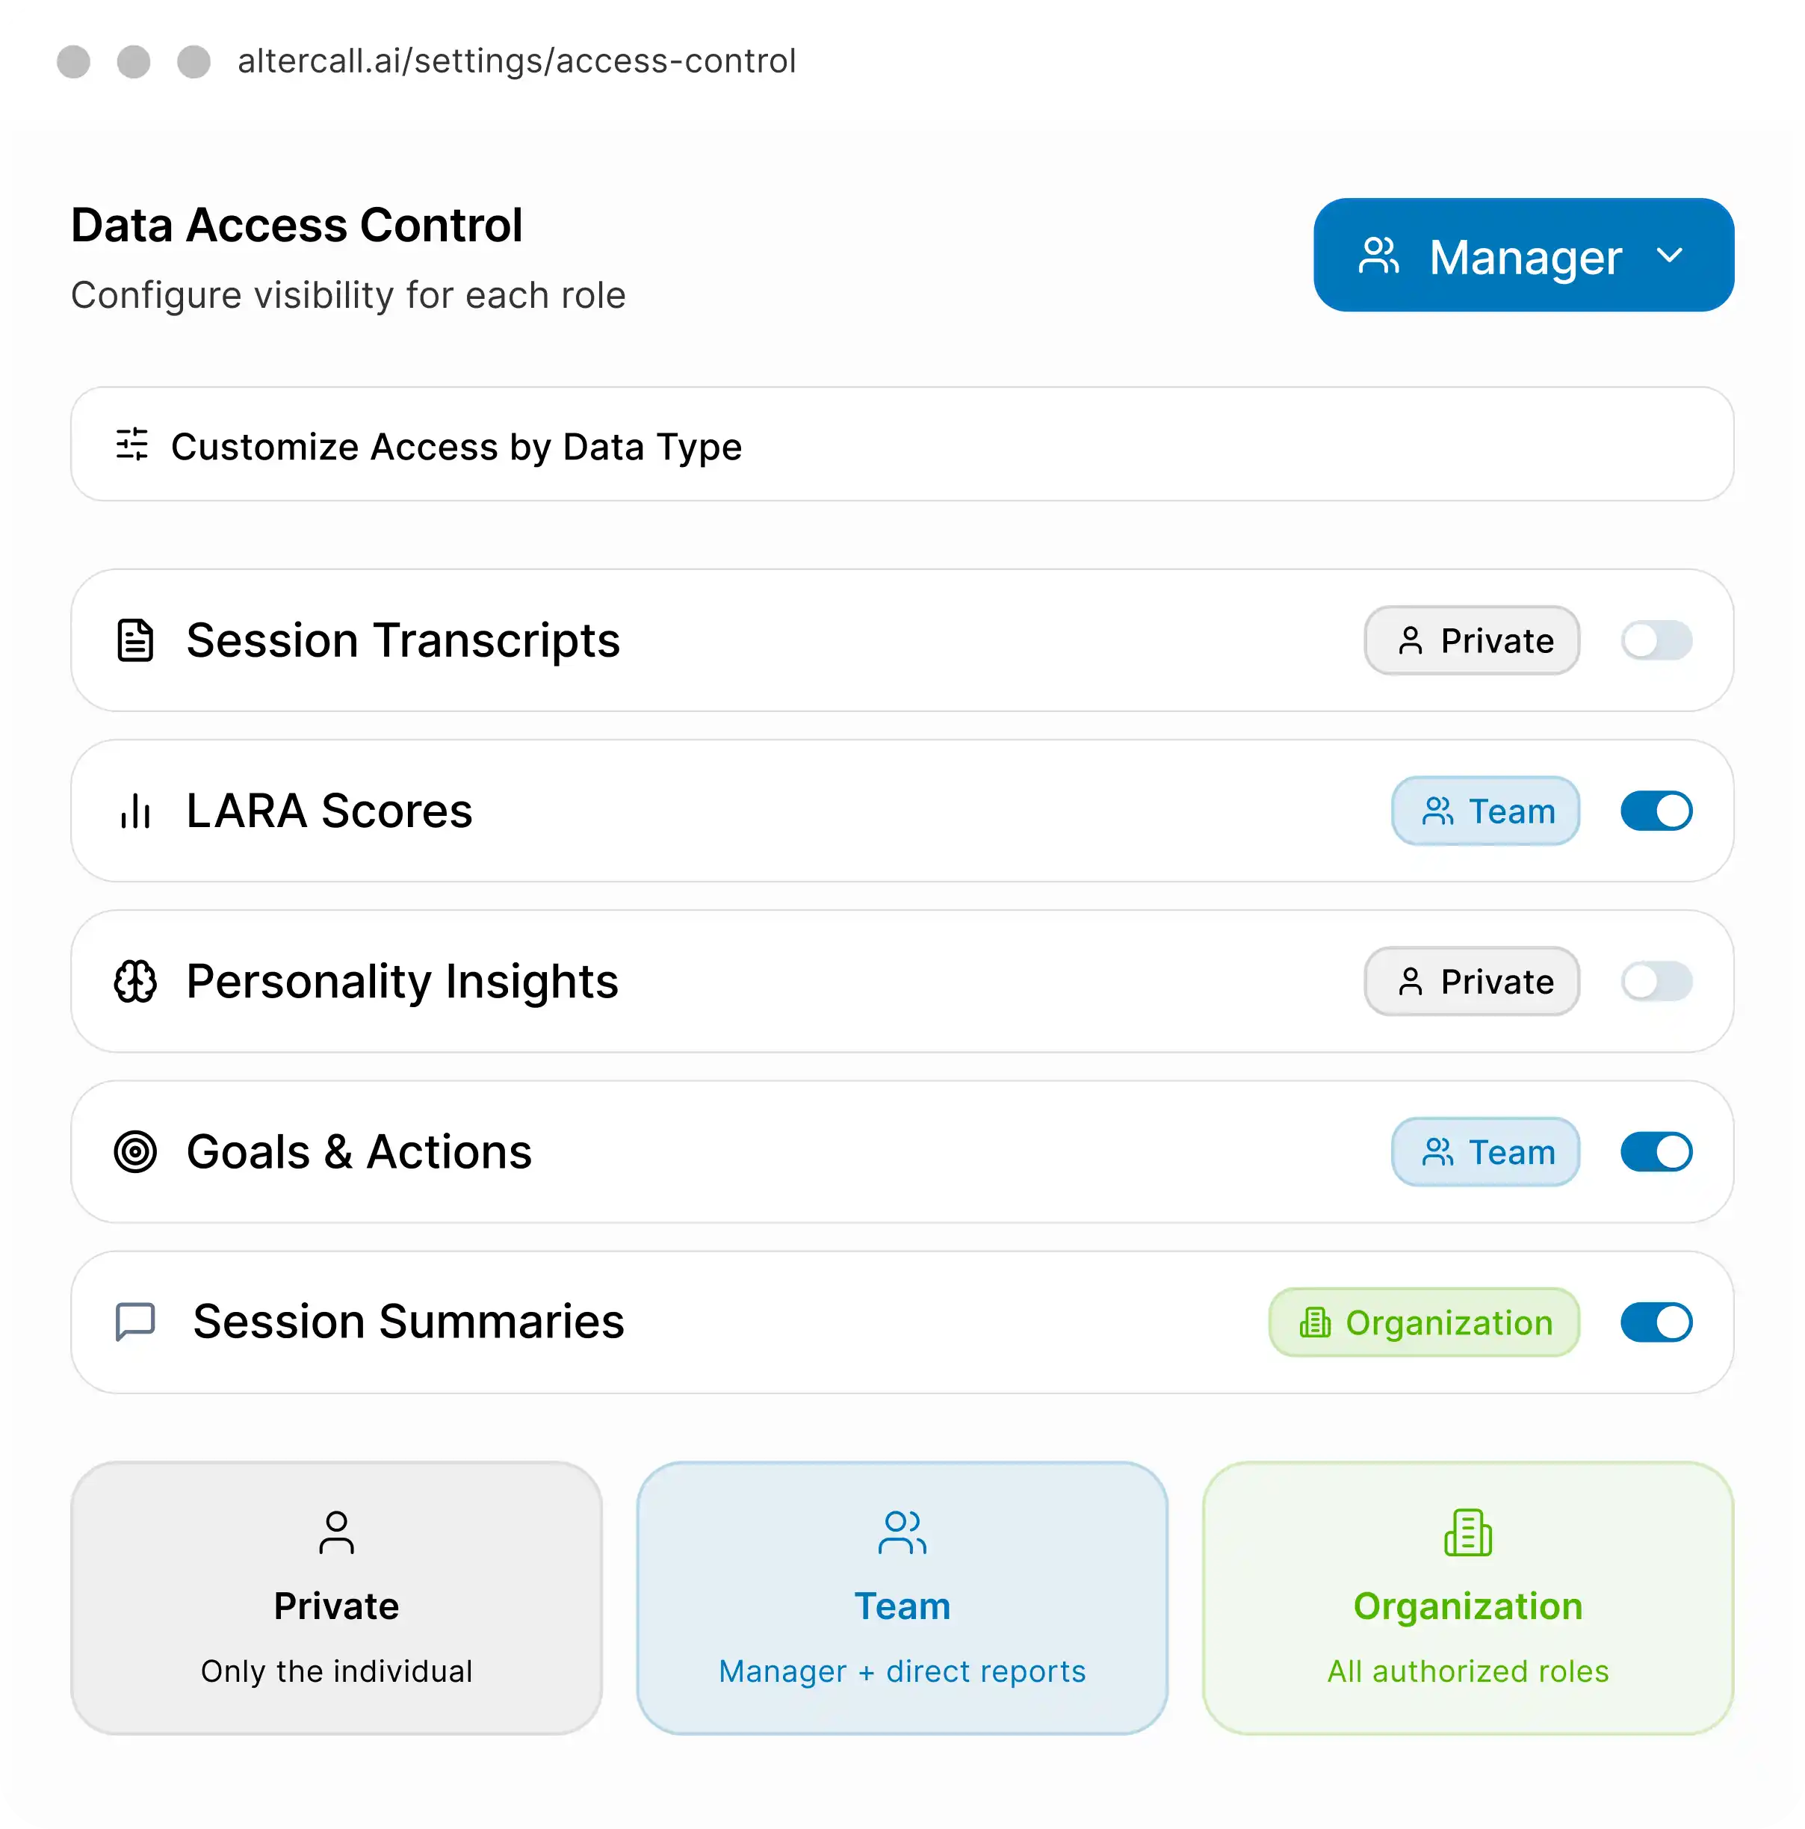This screenshot has width=1805, height=1829.
Task: Open the Organization badge on Session Summaries
Action: click(1423, 1322)
